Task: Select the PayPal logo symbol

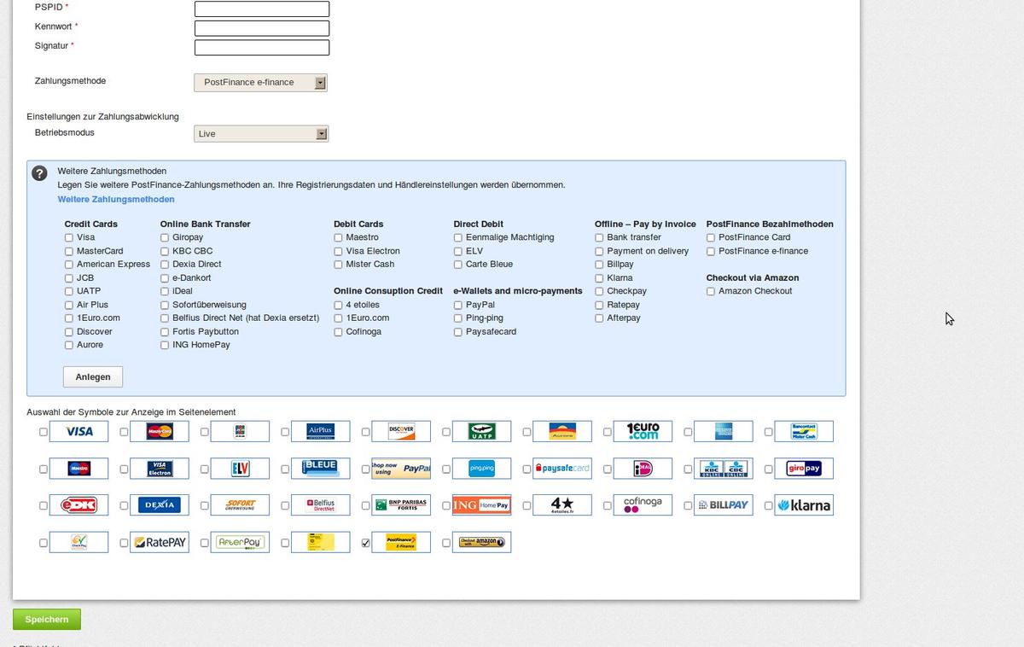Action: click(401, 469)
